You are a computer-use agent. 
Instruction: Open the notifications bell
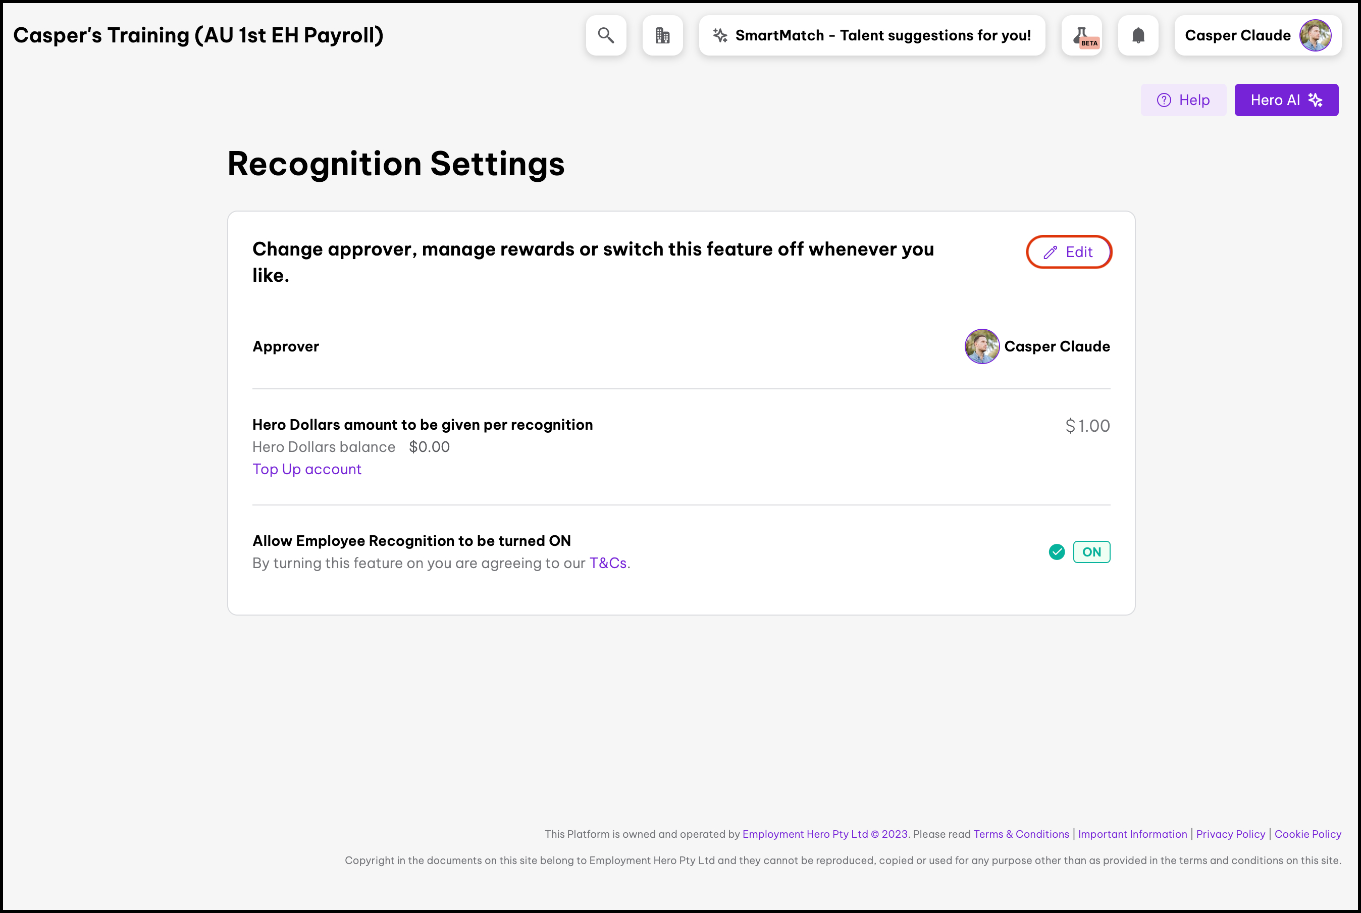coord(1138,35)
